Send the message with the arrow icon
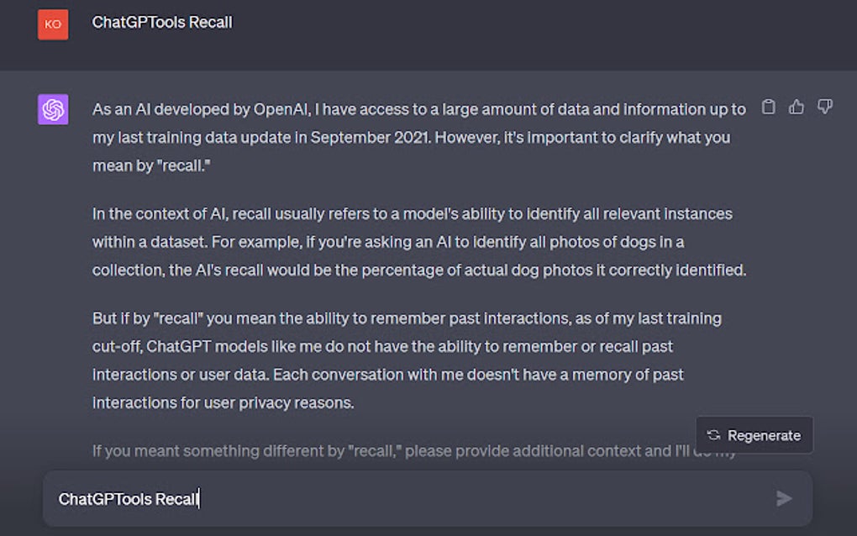 point(784,499)
